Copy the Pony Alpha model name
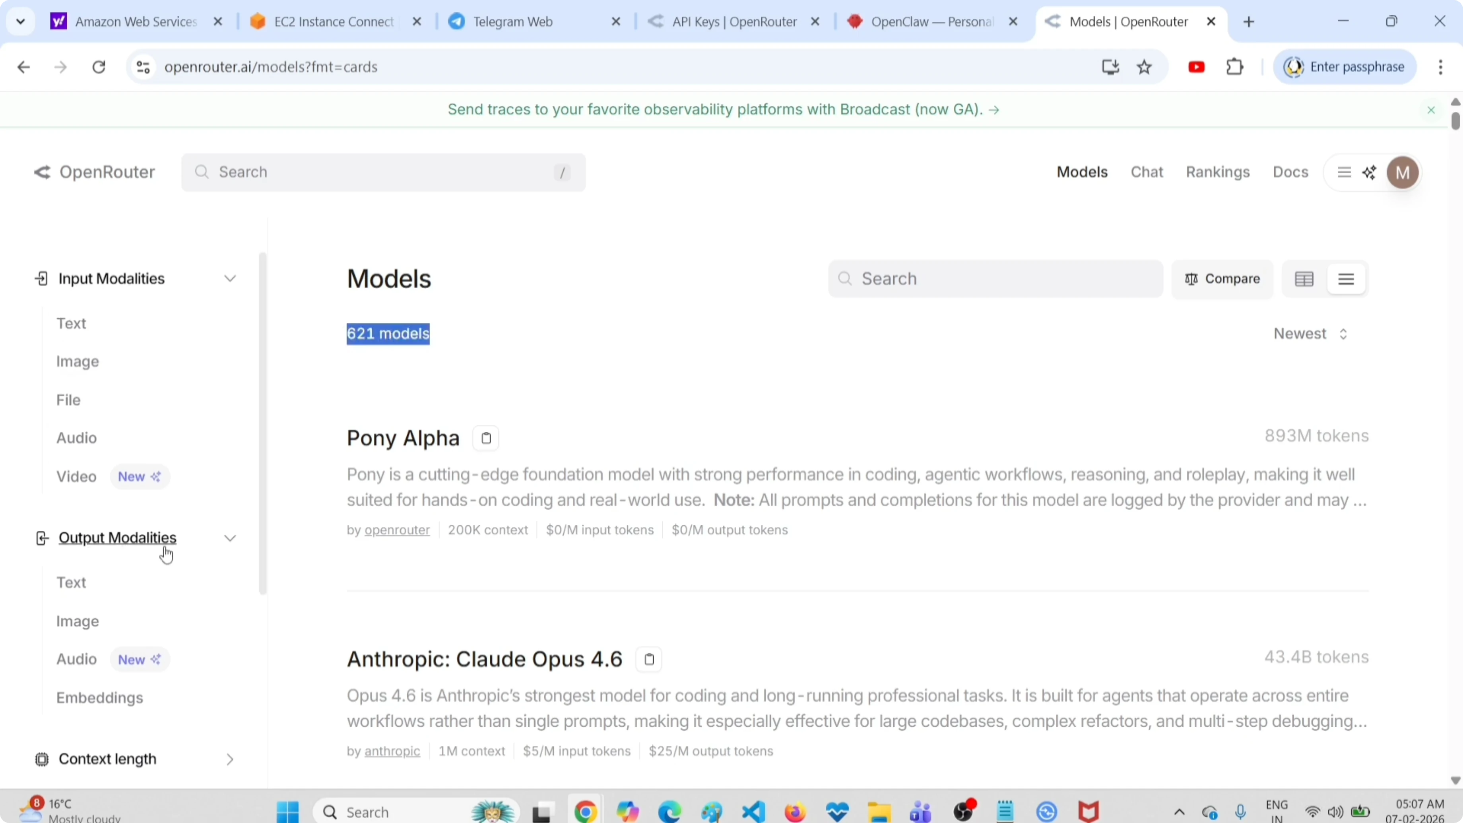1463x823 pixels. coord(485,437)
